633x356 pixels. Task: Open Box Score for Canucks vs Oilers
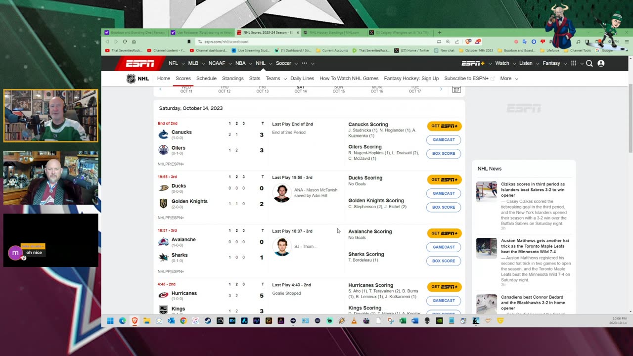[x=444, y=154]
